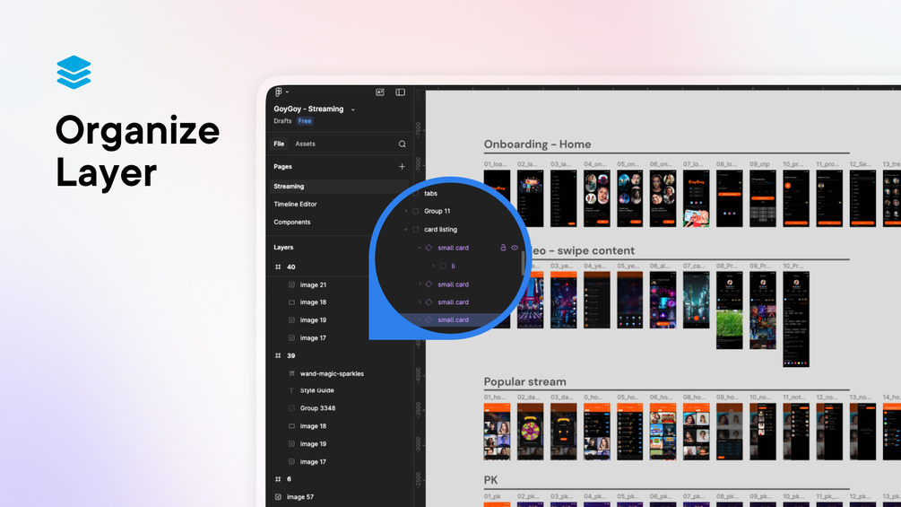901x507 pixels.
Task: Click the minimize sidebar panel icon
Action: 401,92
